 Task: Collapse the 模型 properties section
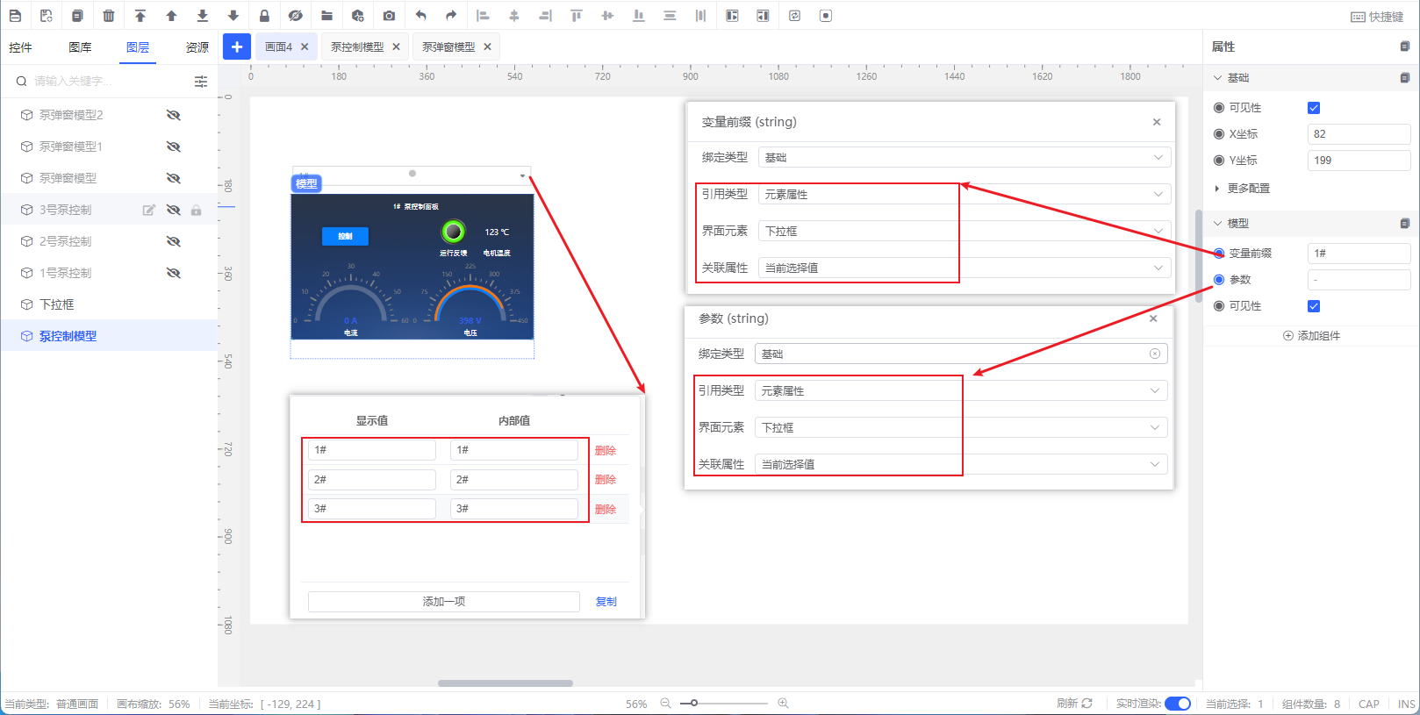(1218, 224)
